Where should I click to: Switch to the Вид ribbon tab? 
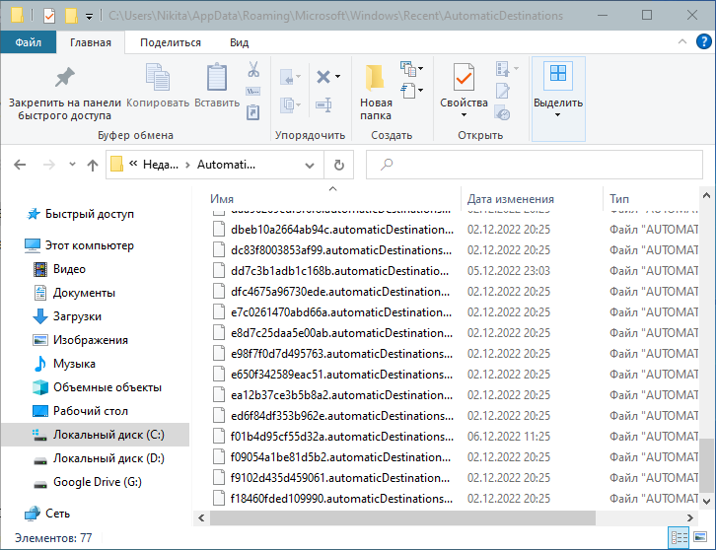point(240,42)
